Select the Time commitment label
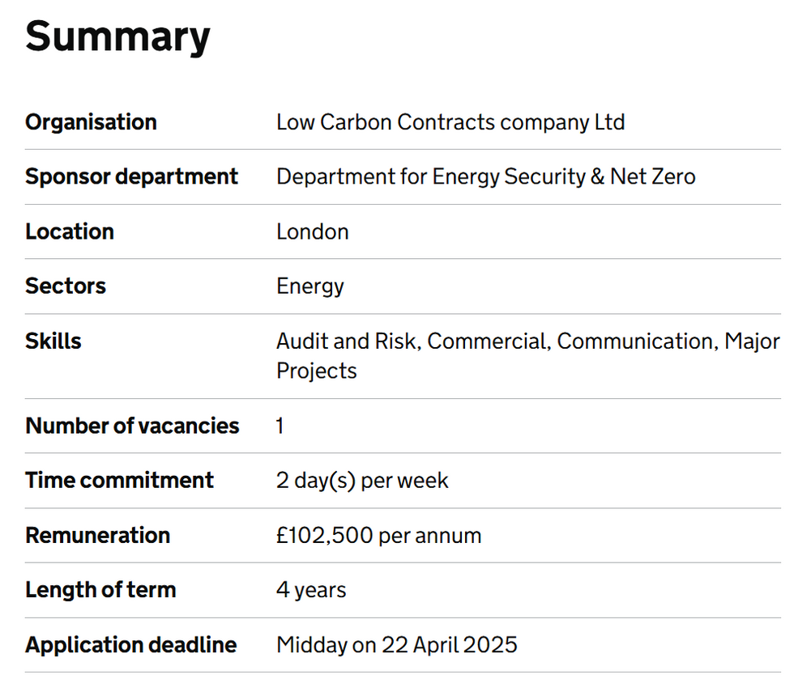Screen dimensions: 794x683 120,480
